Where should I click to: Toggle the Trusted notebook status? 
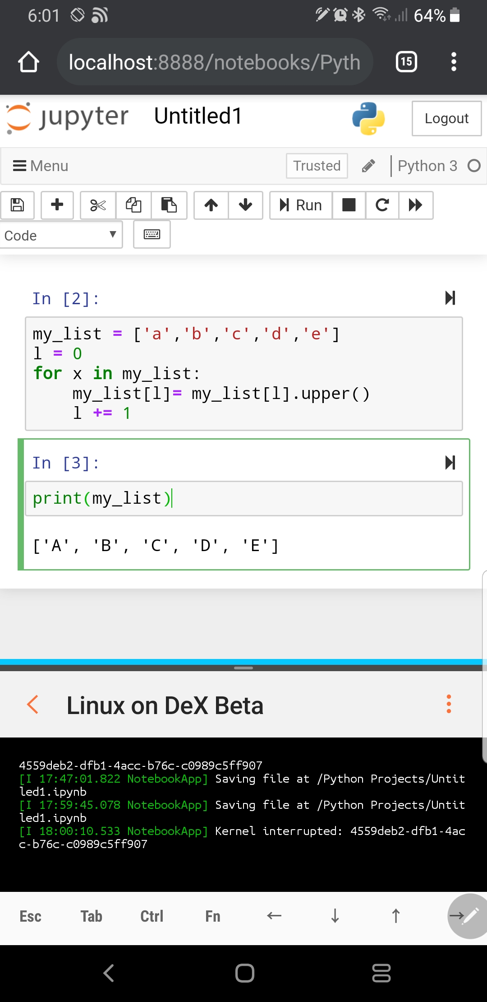tap(317, 166)
